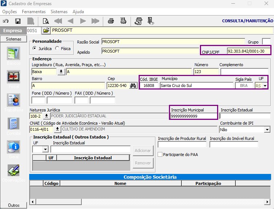Select Jurídica personality option
Viewport: 274px width, 209px height.
(x=42, y=49)
